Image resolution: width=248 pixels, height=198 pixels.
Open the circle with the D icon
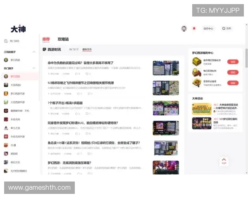tap(17, 111)
